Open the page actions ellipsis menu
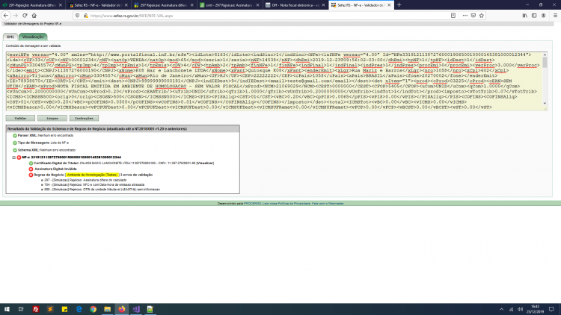 click(465, 16)
